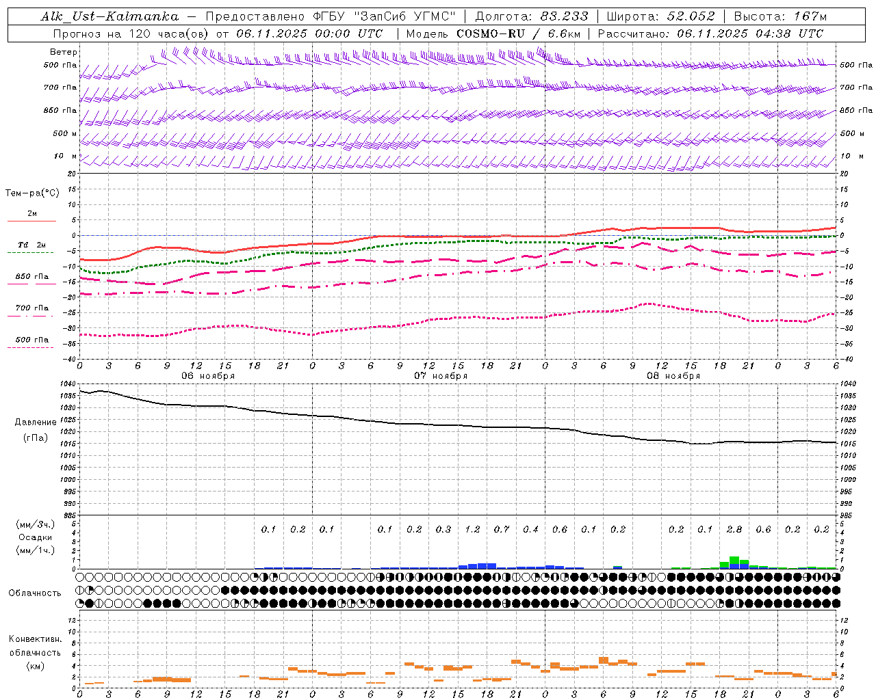Click the 0.4 three-hour precipitation value
This screenshot has width=876, height=700.
point(530,530)
